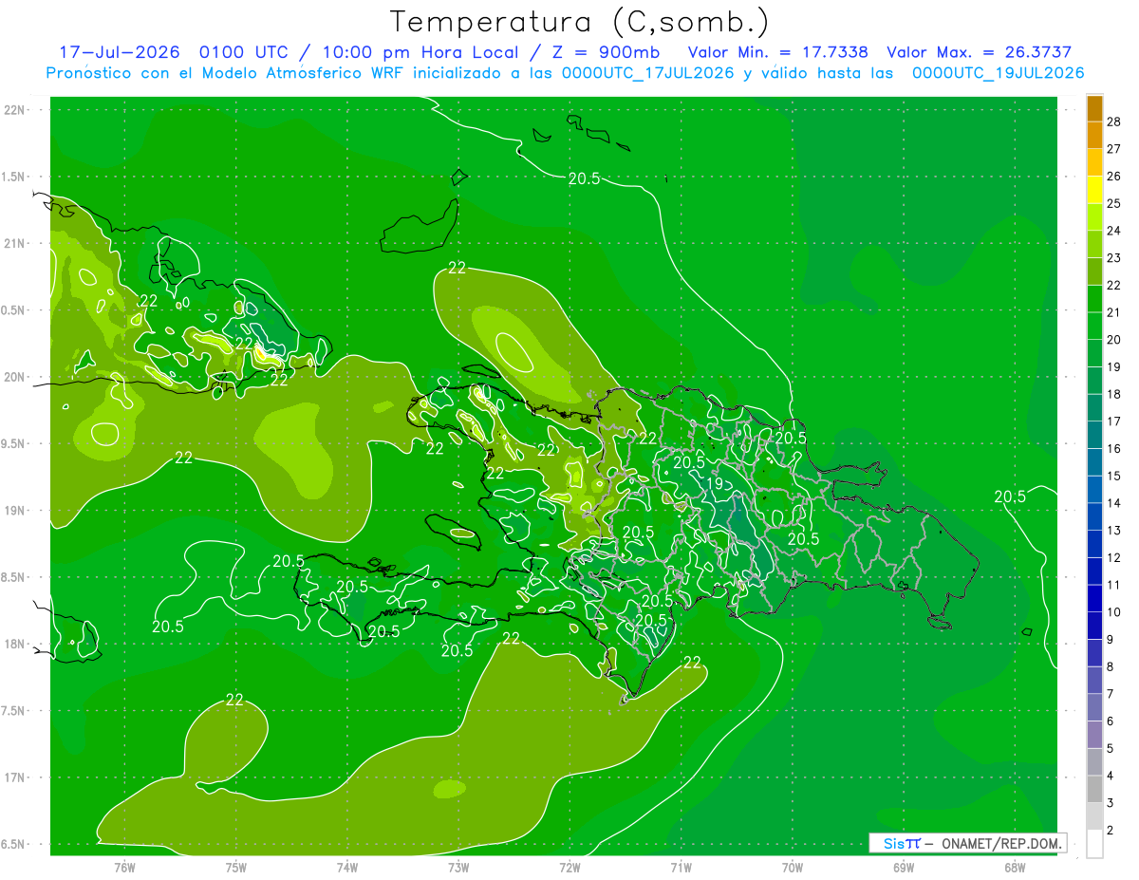Click the 'SisTT - ONAMET/REP.DOM.' credit label
This screenshot has width=1139, height=880.
[x=967, y=843]
